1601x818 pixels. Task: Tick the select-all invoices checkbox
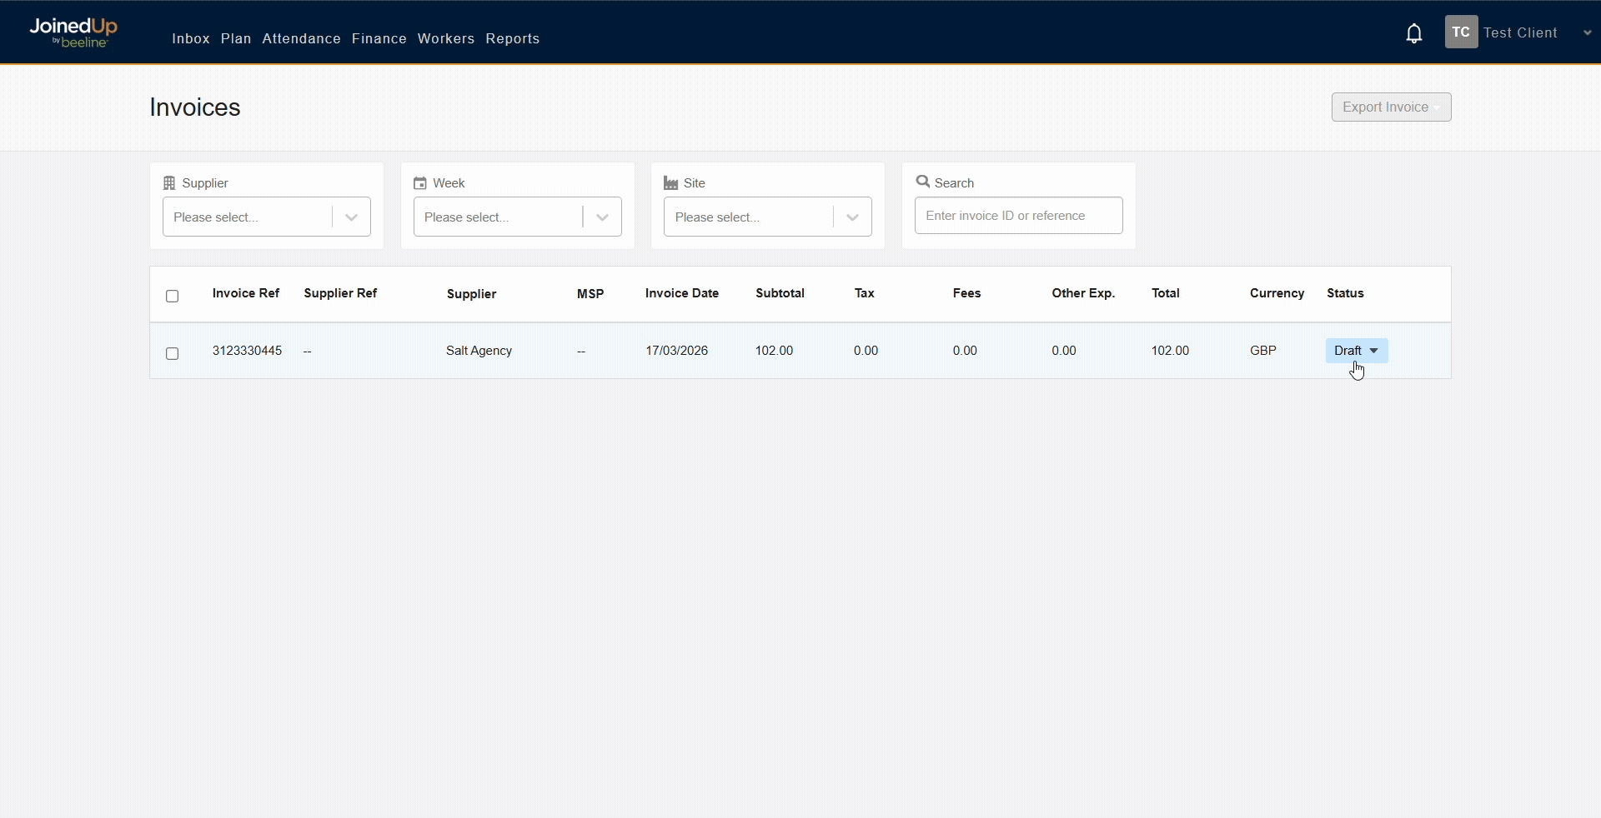(x=173, y=296)
